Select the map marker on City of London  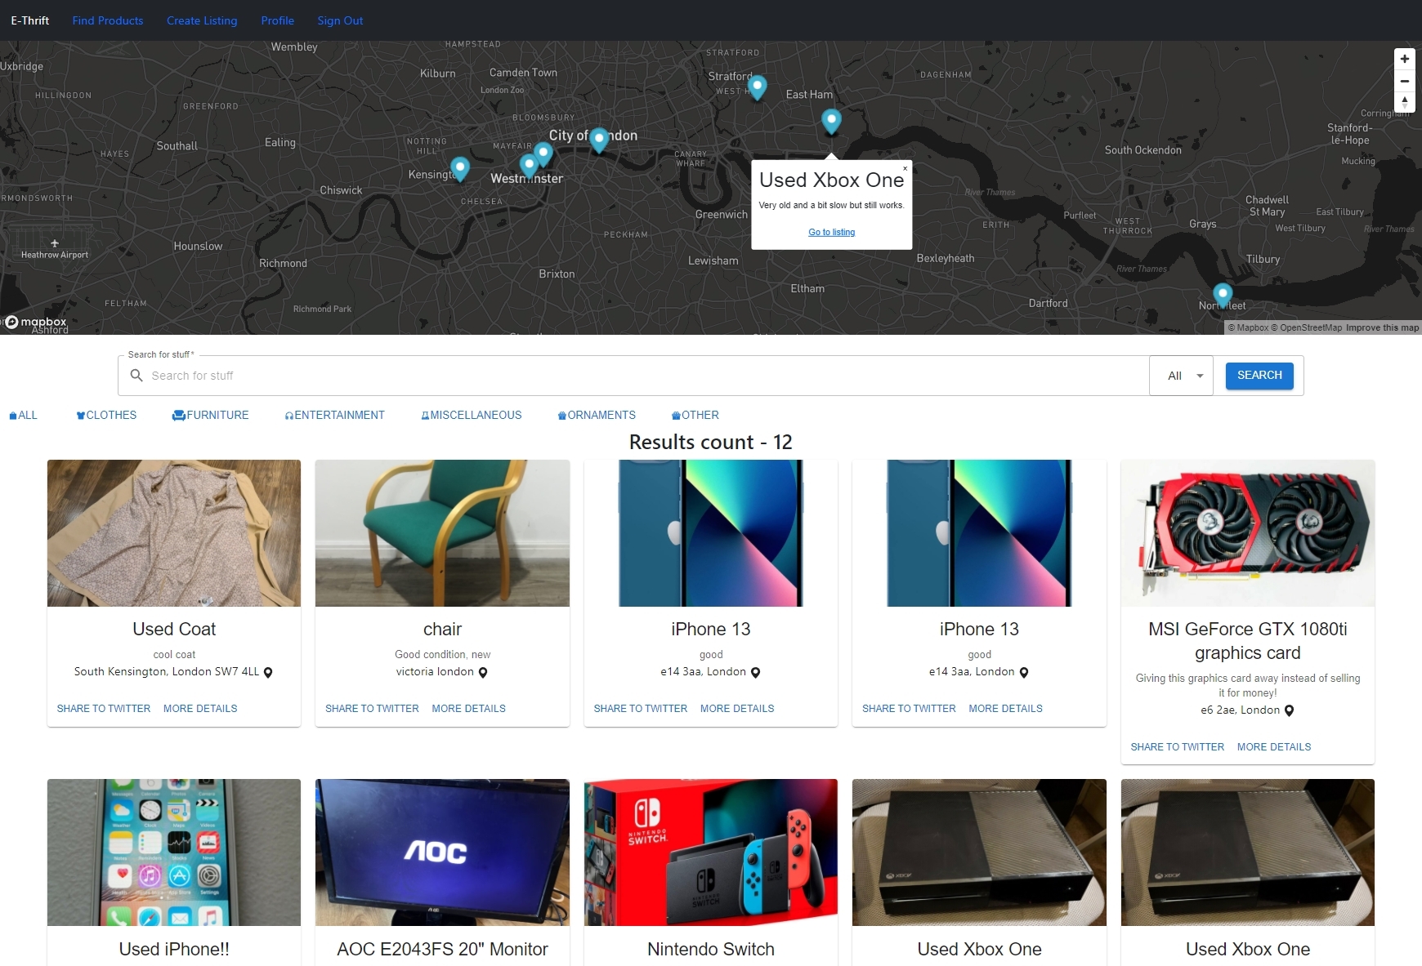point(599,140)
